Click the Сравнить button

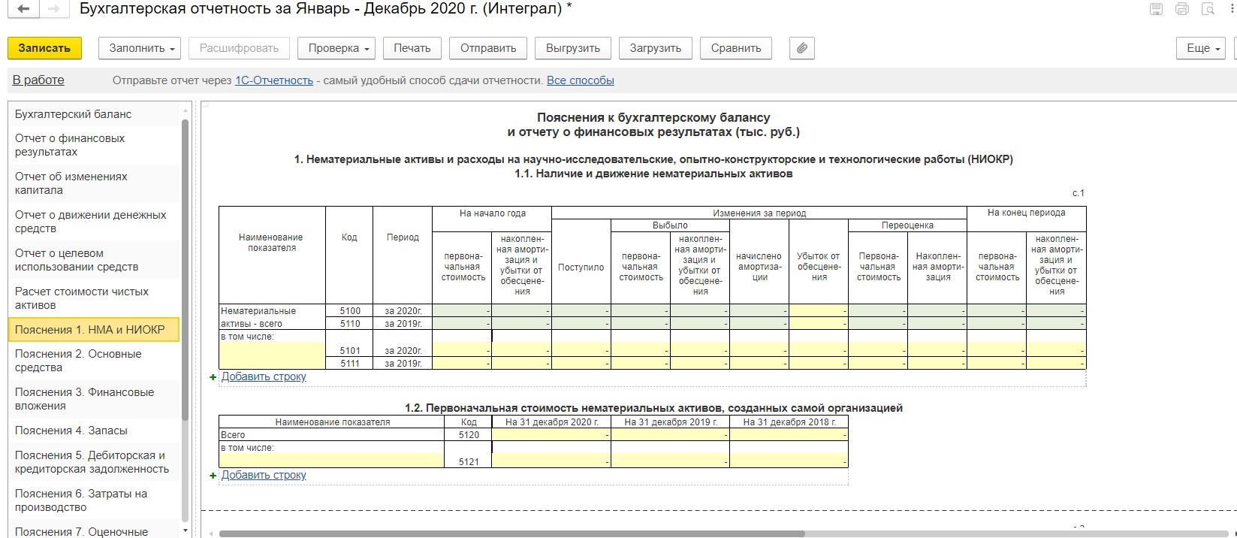pyautogui.click(x=736, y=48)
